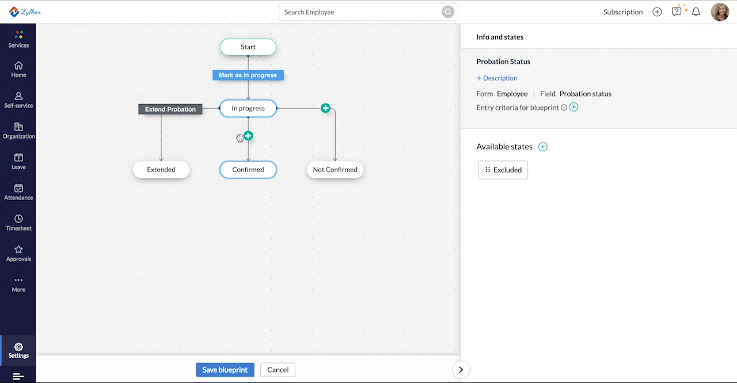Image resolution: width=737 pixels, height=383 pixels.
Task: Select the Extended state node
Action: (x=161, y=170)
